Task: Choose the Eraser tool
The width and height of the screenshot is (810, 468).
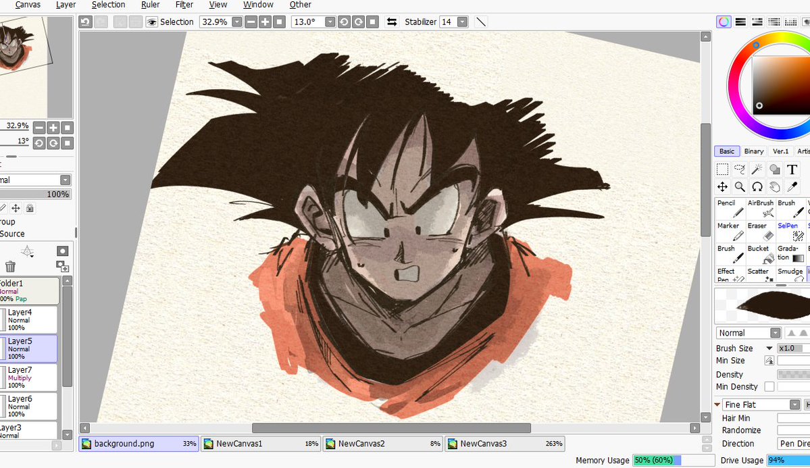Action: click(x=761, y=232)
